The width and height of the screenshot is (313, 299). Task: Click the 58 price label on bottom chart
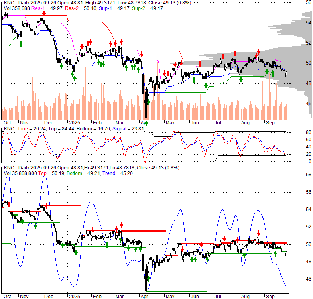tap(309, 175)
